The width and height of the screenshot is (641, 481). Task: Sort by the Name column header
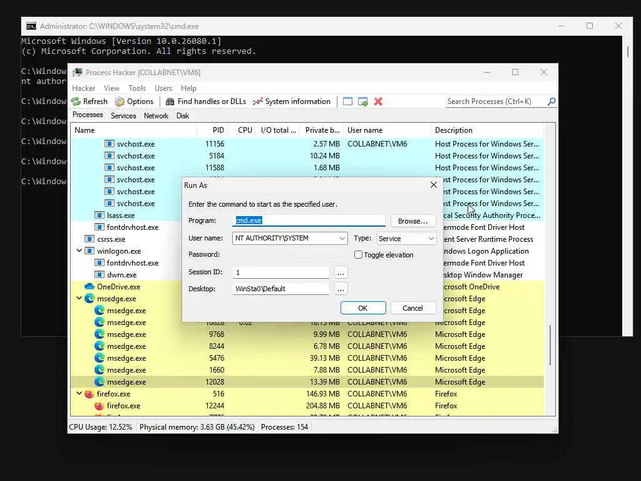[133, 130]
